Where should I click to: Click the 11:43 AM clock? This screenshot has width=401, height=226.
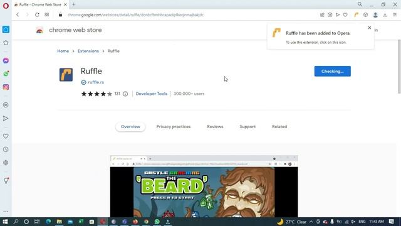pos(377,222)
